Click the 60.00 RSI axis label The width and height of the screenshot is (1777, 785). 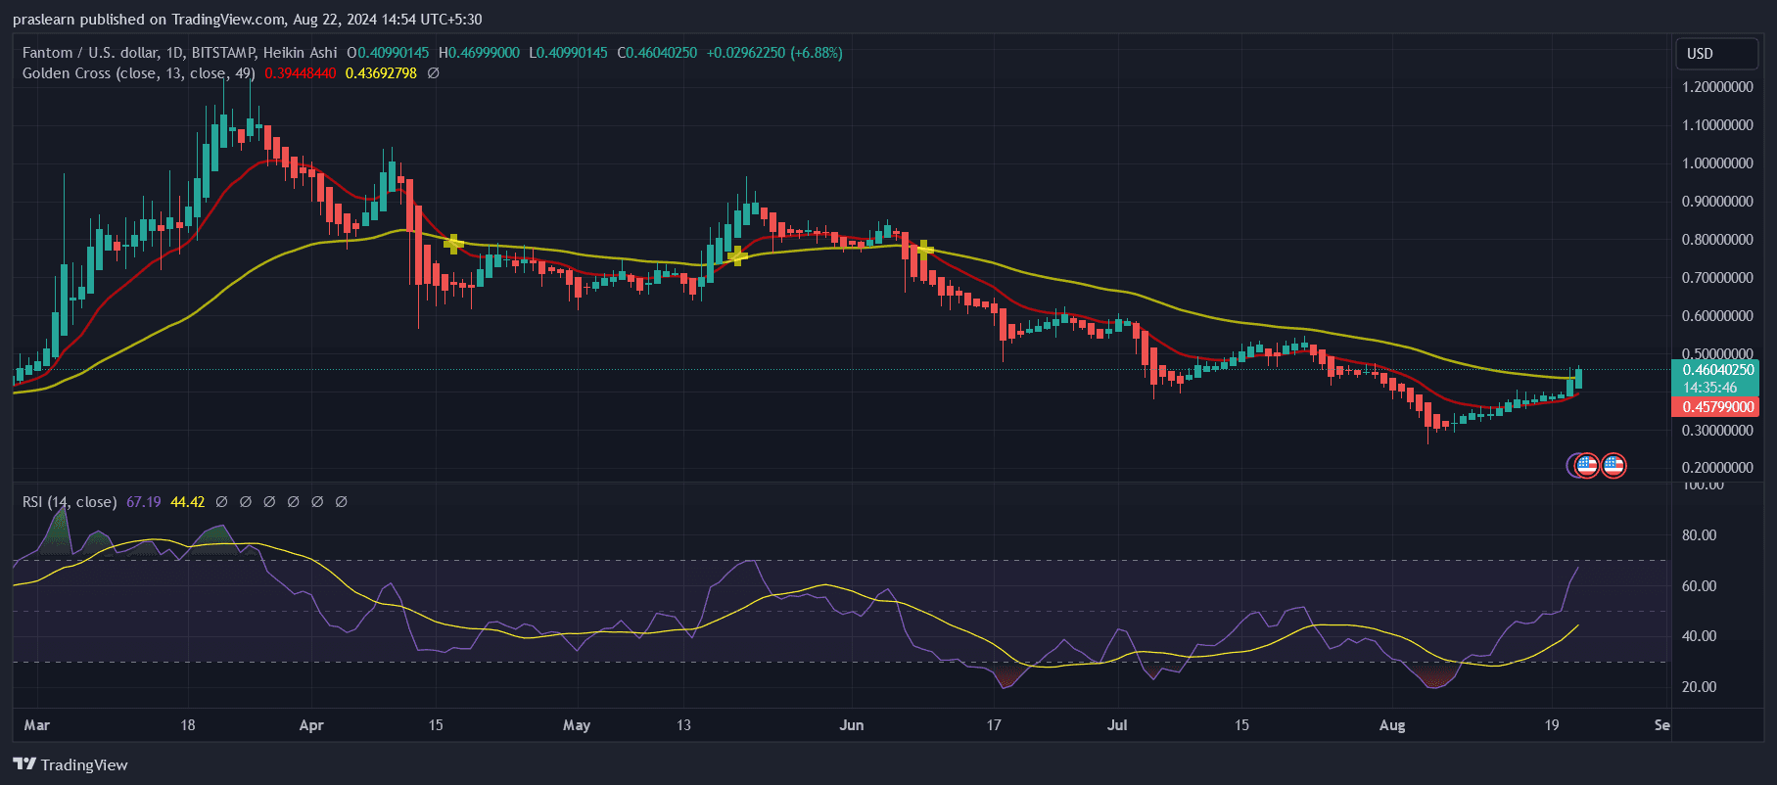[x=1699, y=586]
